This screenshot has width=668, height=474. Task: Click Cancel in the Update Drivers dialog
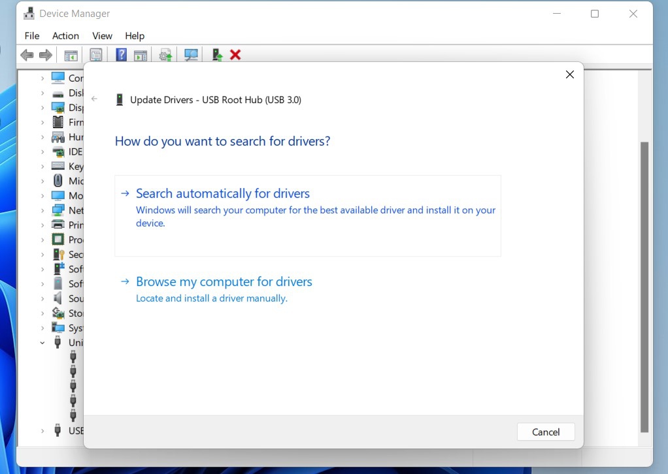pos(546,432)
